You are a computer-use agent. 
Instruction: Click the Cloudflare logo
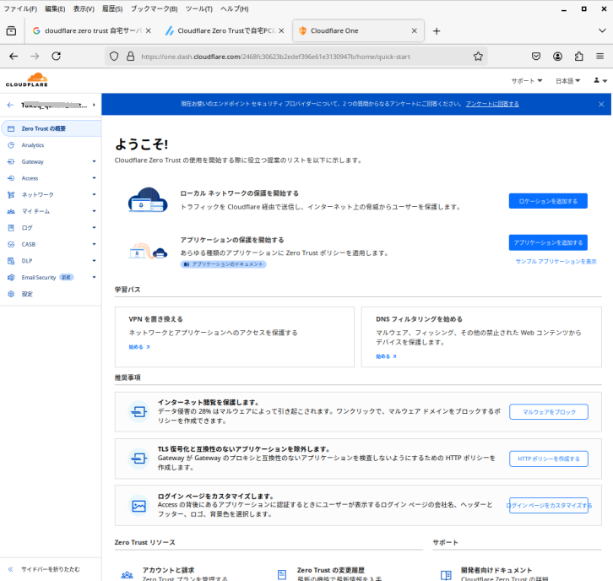tap(26, 79)
